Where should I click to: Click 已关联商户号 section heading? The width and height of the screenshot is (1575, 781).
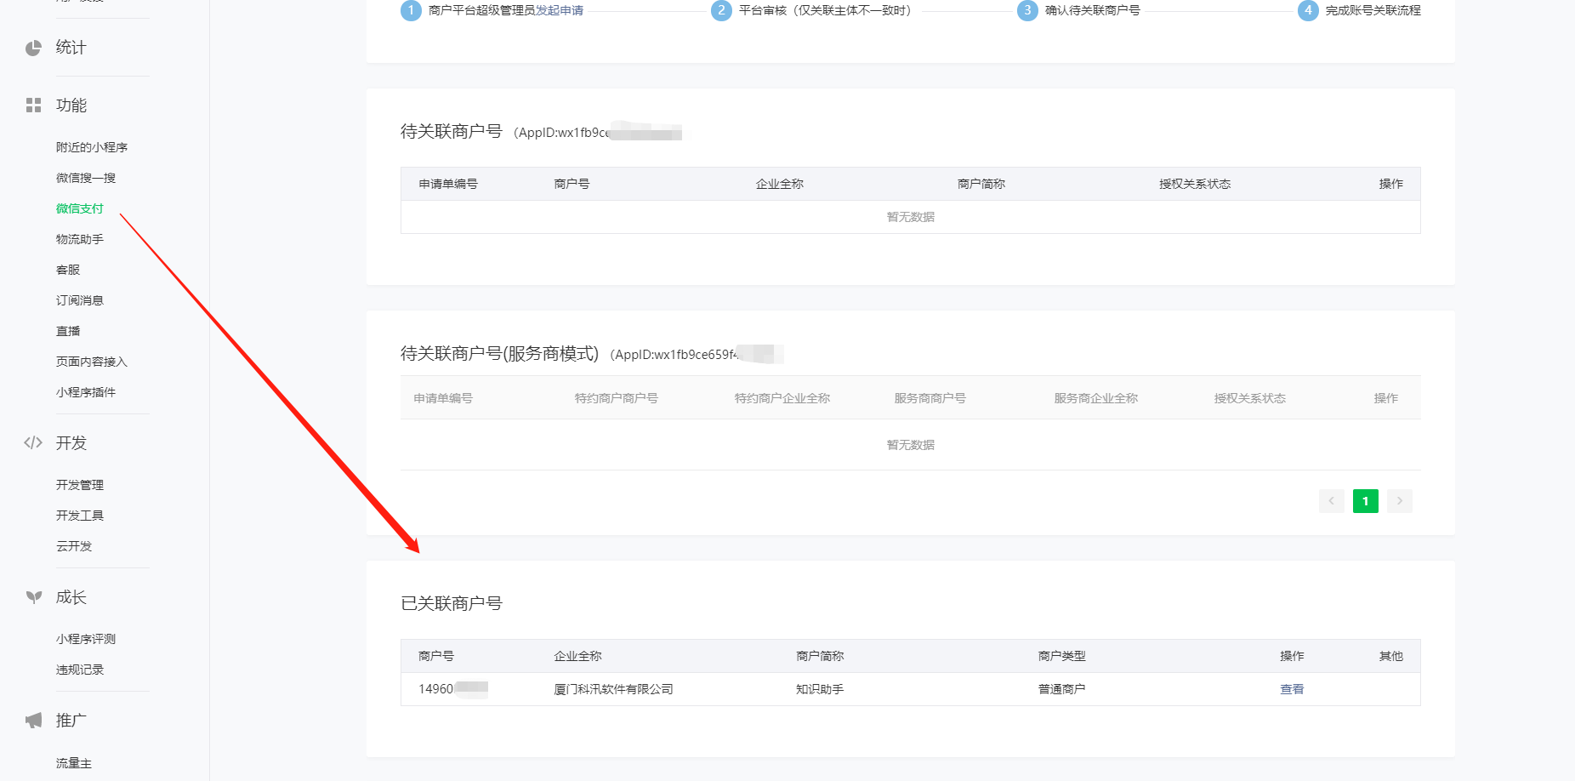[x=452, y=603]
